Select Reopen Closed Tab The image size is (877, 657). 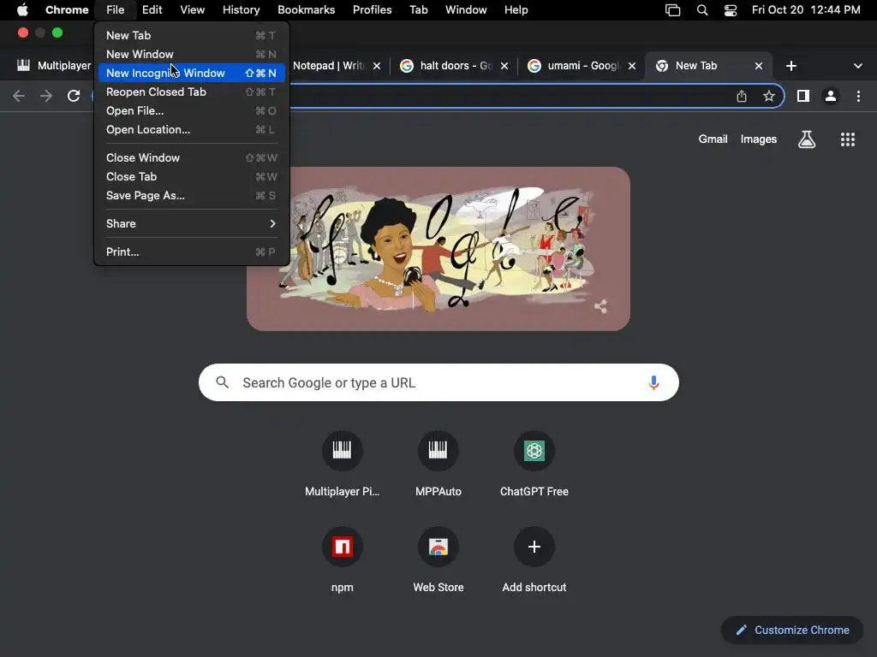(x=192, y=92)
